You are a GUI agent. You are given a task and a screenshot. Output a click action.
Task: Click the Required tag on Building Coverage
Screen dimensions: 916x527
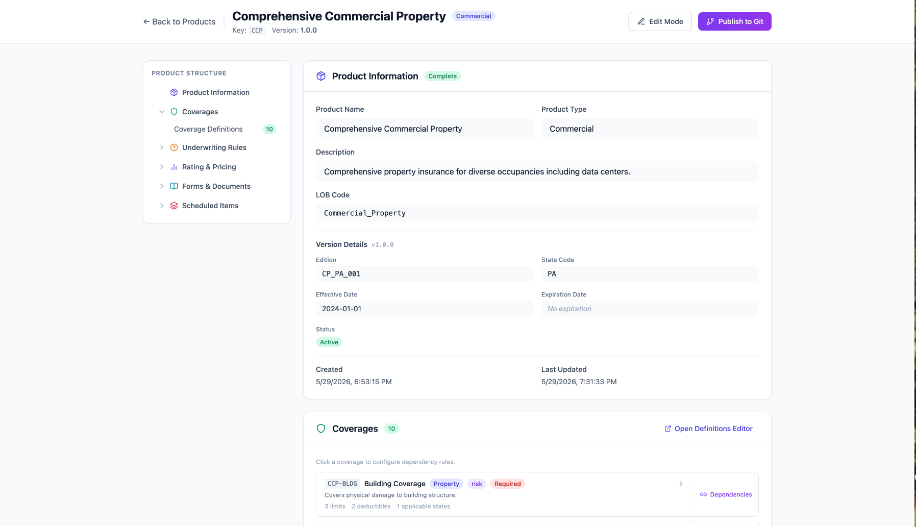[508, 484]
